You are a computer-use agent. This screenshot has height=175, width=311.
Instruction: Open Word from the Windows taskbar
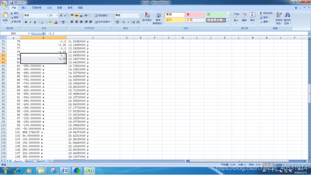[65, 171]
